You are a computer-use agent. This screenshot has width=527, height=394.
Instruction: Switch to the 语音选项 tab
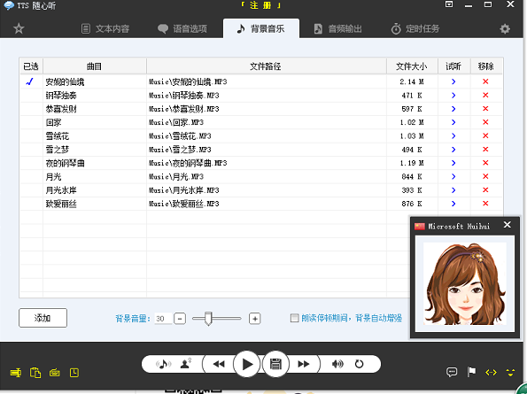(182, 29)
